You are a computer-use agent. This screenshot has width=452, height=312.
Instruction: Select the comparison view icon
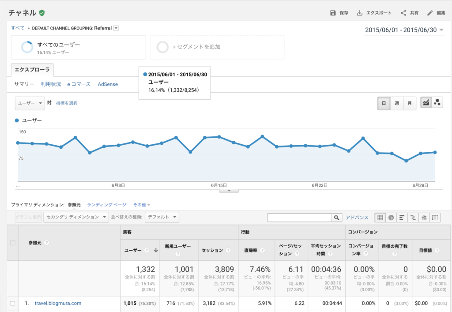coord(413,218)
